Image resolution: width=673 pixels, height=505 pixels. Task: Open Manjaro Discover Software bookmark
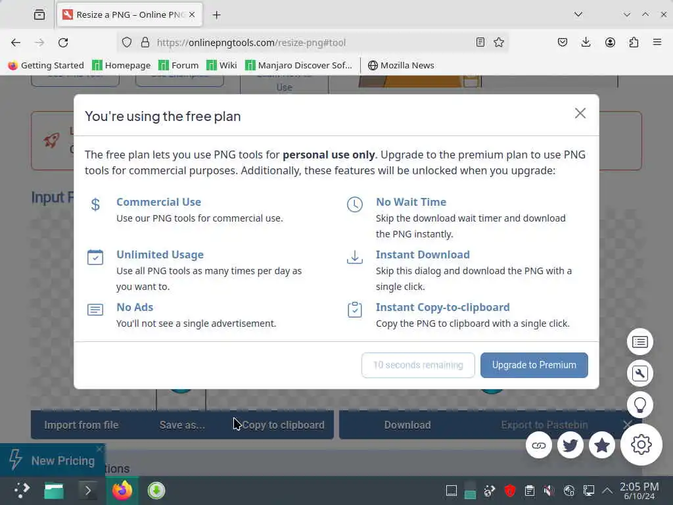tap(298, 65)
